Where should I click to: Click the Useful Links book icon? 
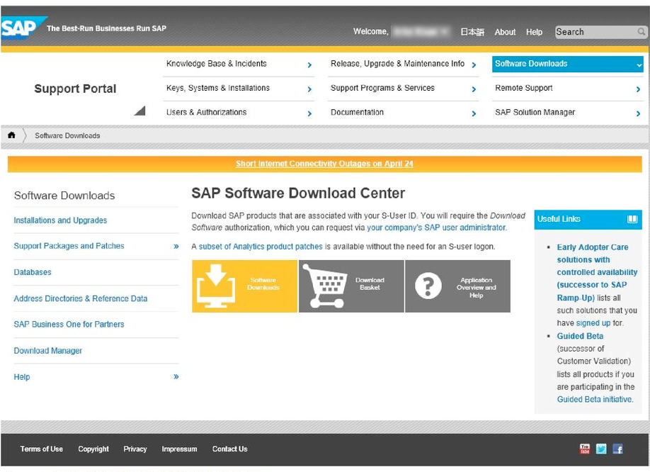632,219
